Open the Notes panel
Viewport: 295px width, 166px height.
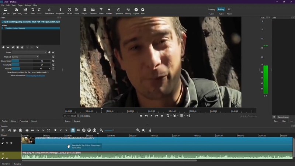click(77, 11)
